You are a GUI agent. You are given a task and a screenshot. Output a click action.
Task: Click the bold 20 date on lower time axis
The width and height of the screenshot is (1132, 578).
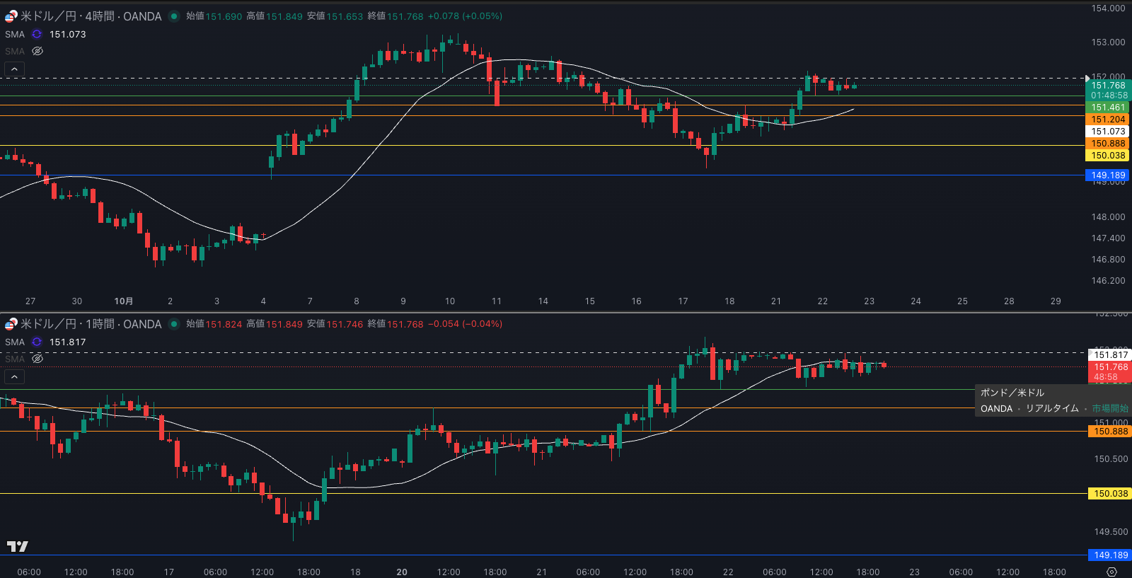coord(402,572)
